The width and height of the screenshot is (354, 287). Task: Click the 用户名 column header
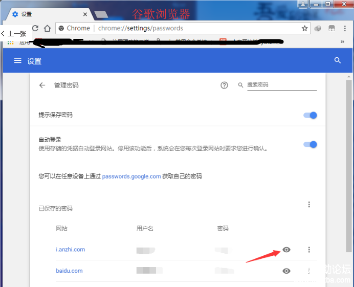[145, 228]
